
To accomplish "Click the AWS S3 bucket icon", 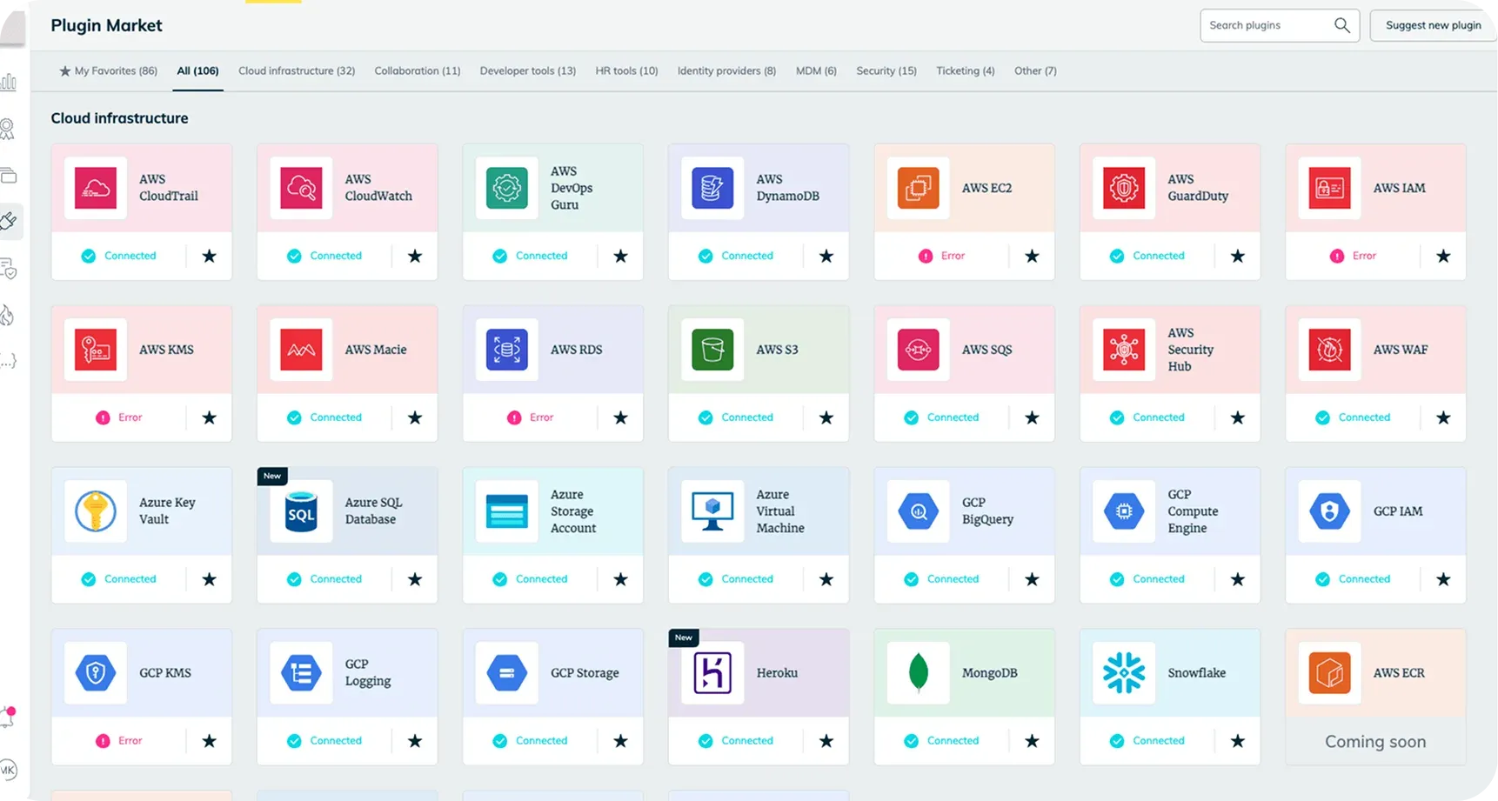I will [712, 350].
